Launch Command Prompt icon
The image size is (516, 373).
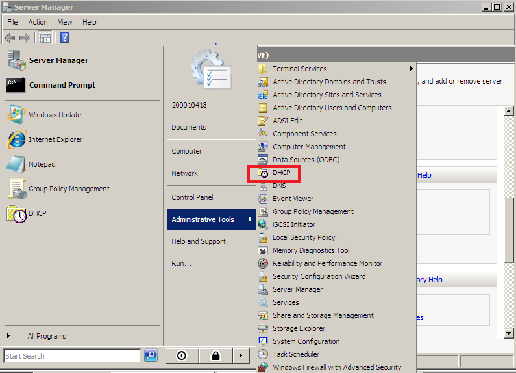coord(16,85)
